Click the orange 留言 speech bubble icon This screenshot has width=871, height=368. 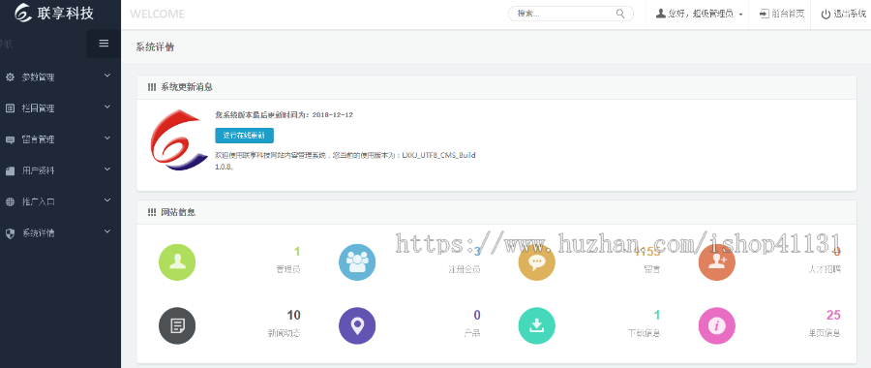[x=536, y=262]
